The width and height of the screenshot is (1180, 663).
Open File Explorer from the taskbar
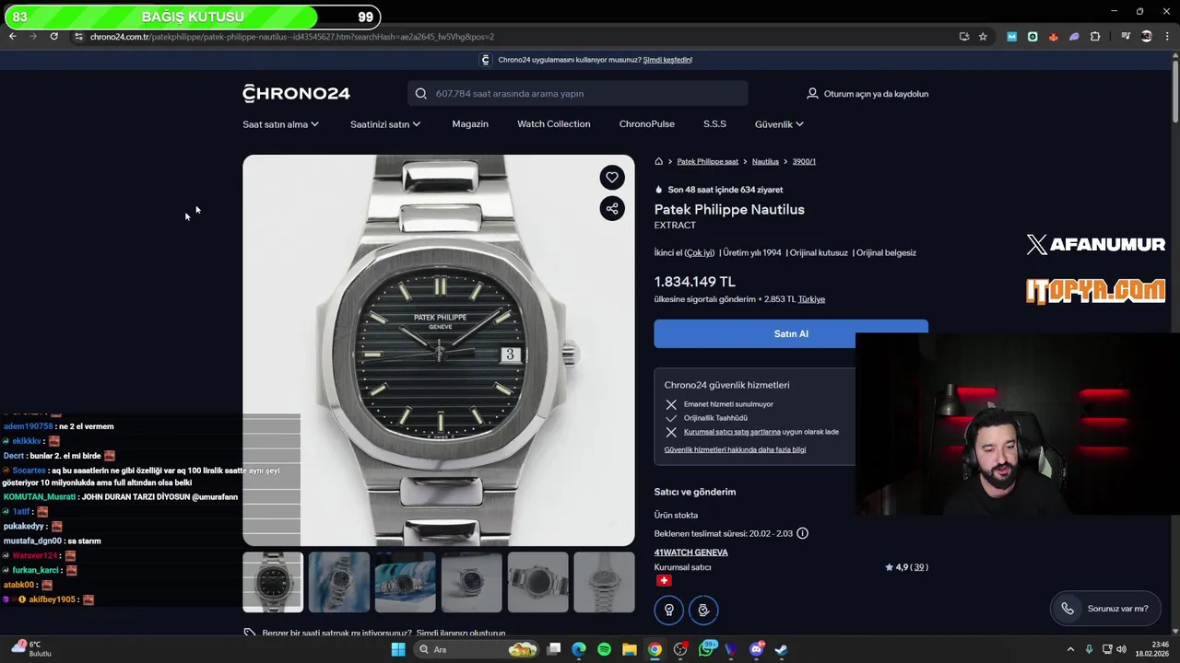pos(629,649)
